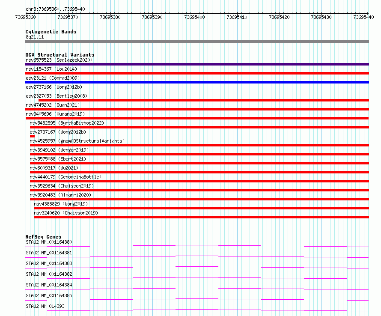Click the DGV Structural Variants track title
This screenshot has width=381, height=316.
[x=60, y=55]
